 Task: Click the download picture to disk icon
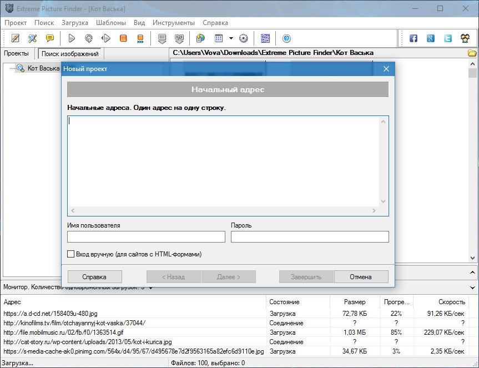pos(179,38)
